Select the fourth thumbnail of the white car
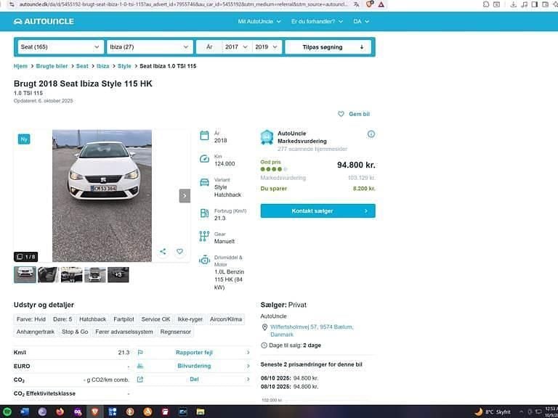Image resolution: width=558 pixels, height=418 pixels. pyautogui.click(x=95, y=275)
